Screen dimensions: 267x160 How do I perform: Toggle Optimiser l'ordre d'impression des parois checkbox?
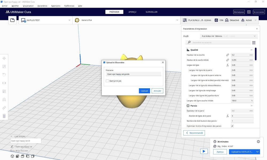[232, 126]
